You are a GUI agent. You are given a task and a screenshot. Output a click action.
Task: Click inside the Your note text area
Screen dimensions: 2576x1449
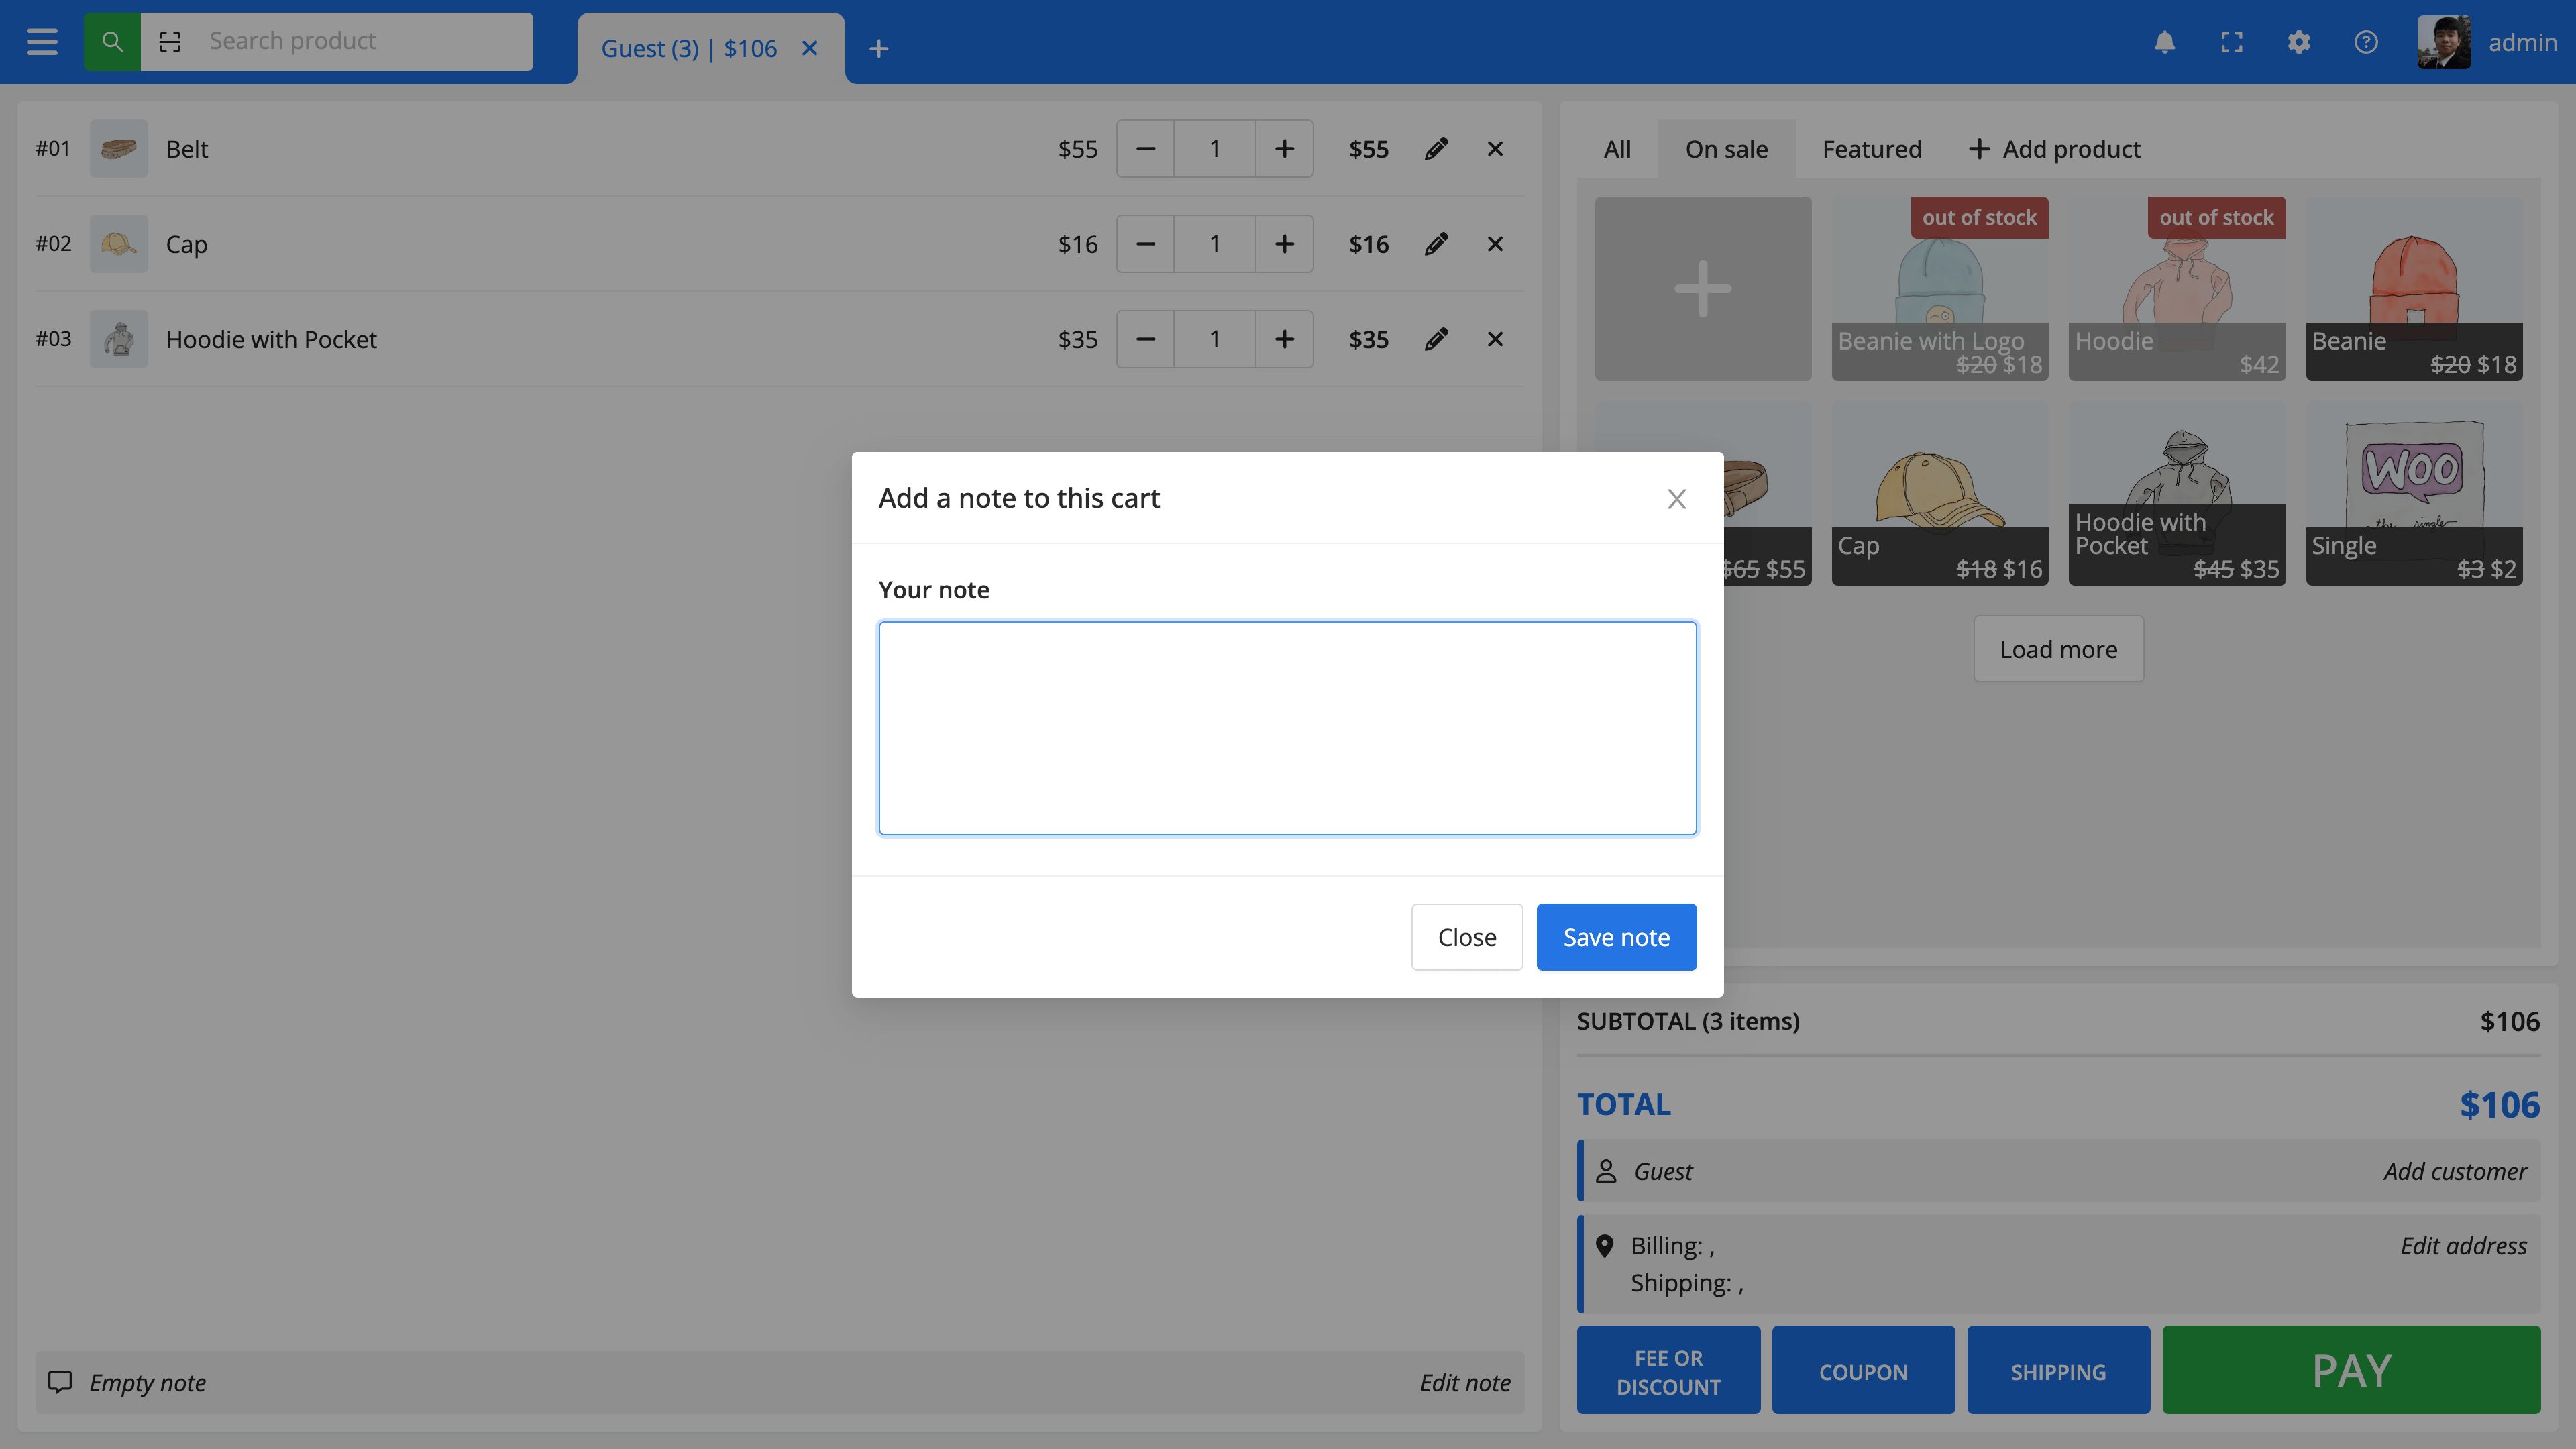1287,727
